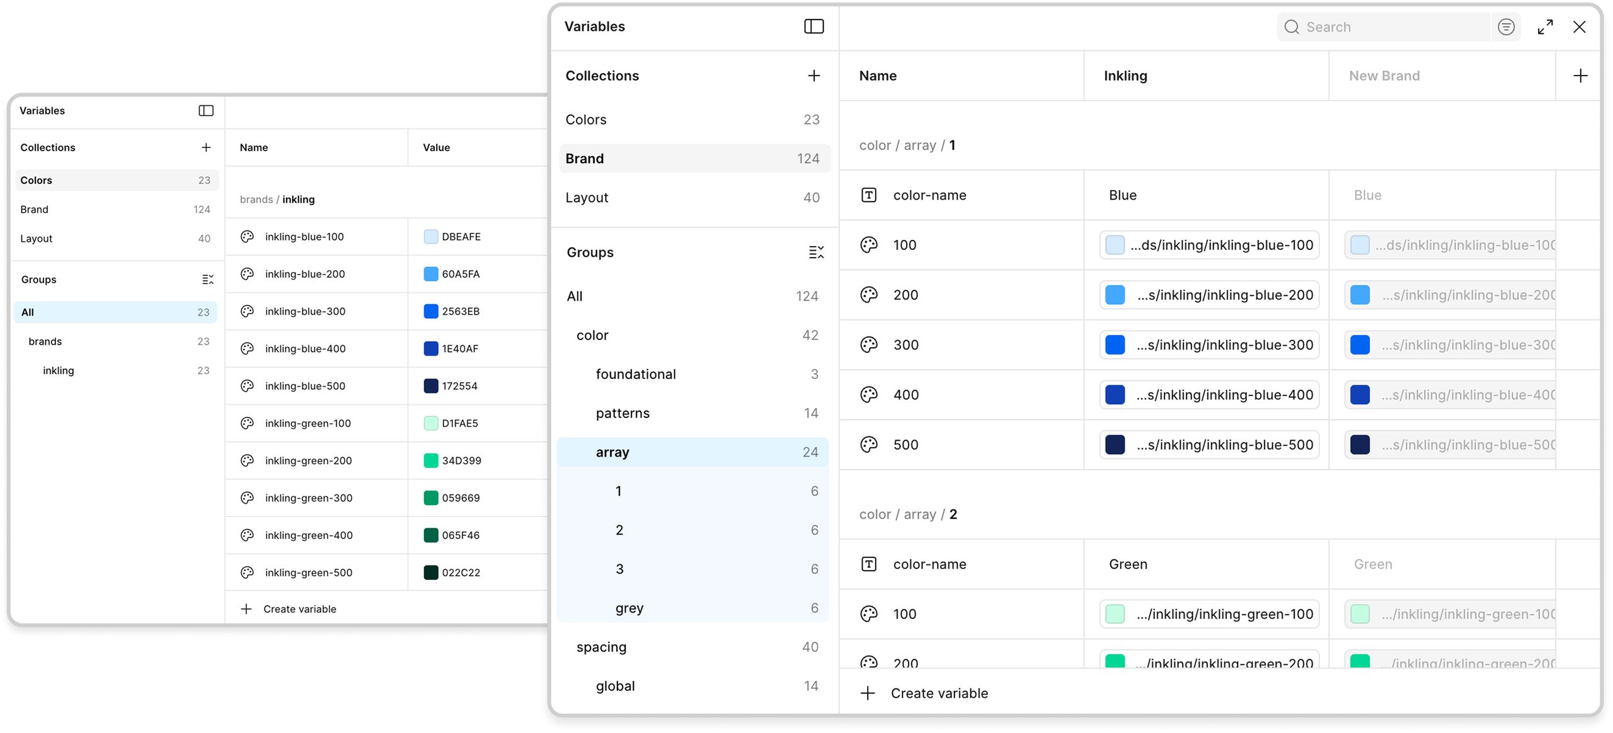Open the grey subgroup

point(693,608)
